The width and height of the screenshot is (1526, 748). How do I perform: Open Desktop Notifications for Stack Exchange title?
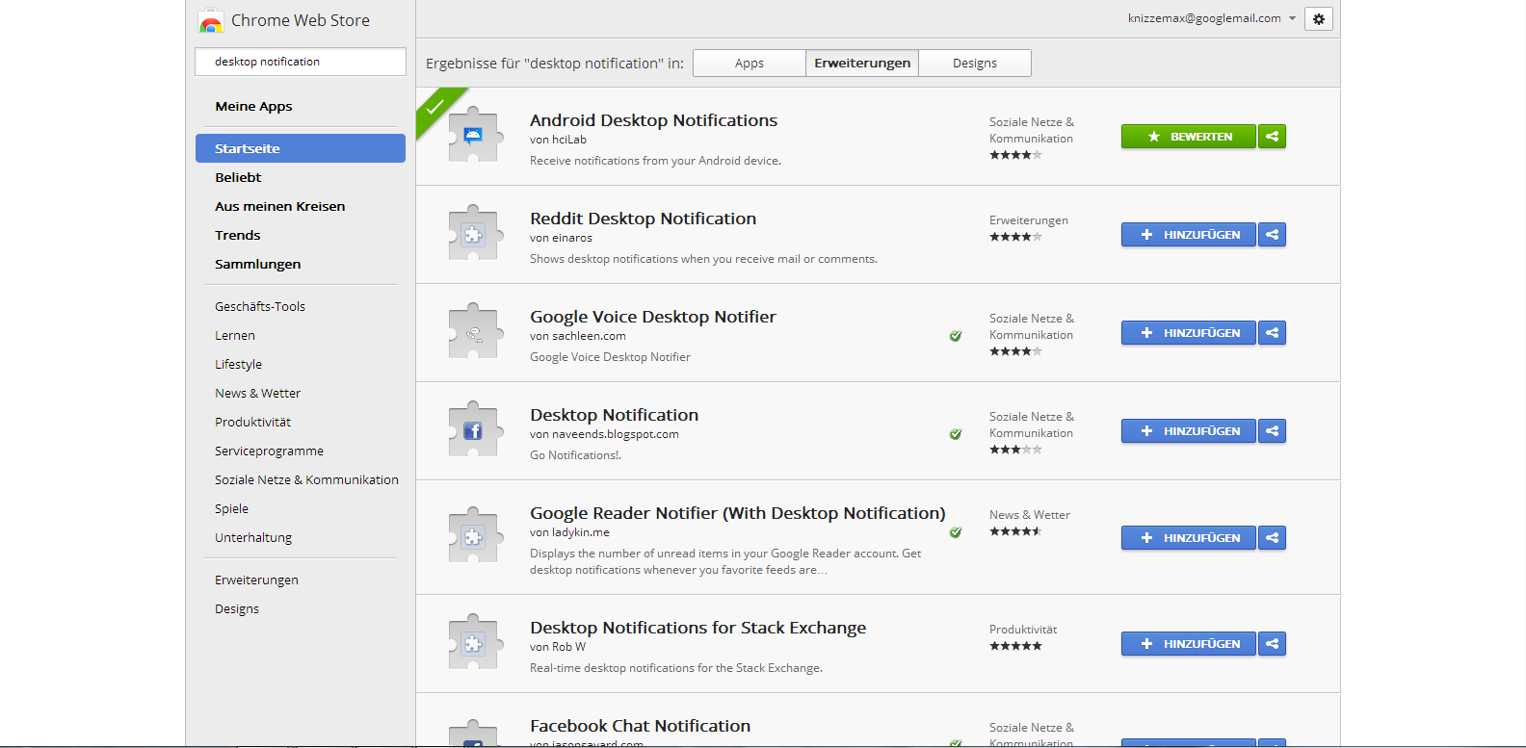point(697,628)
